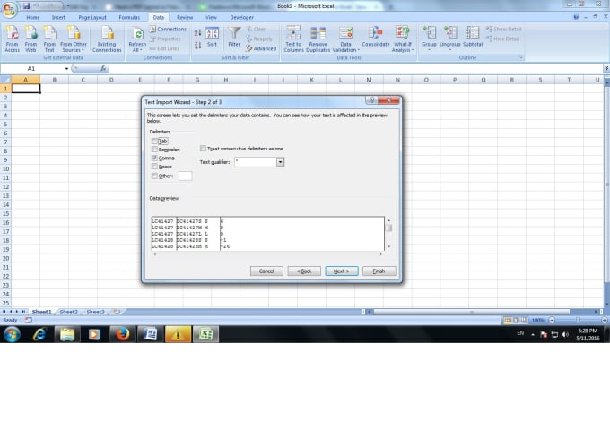Image resolution: width=610 pixels, height=438 pixels.
Task: Switch to the Formulas ribbon tab
Action: click(x=129, y=18)
